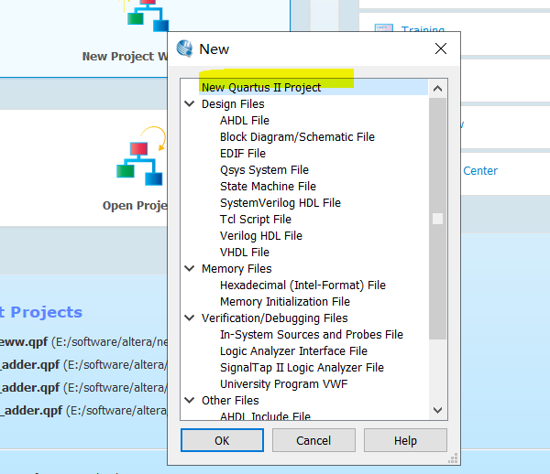Click the Open Project icon
Viewport: 550px width, 474px height.
click(x=141, y=156)
